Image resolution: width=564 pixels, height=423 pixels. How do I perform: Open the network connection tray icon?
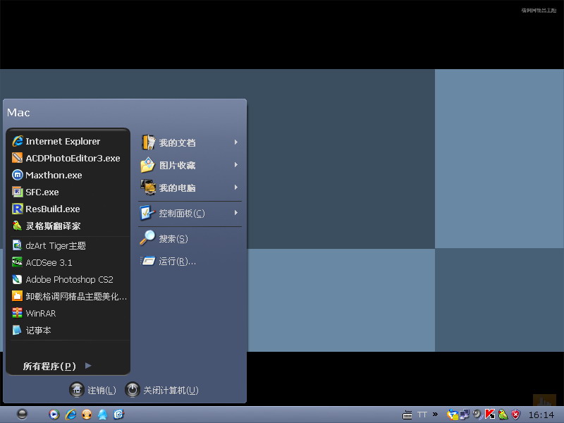coord(465,415)
